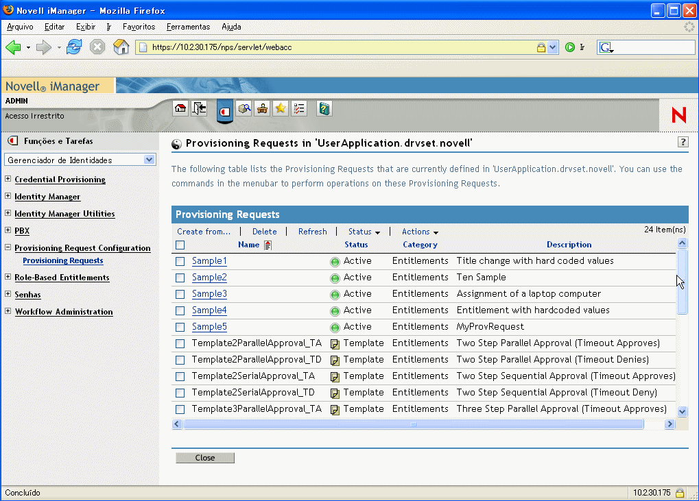Click the View Objects magnifier icon
Image resolution: width=699 pixels, height=501 pixels.
point(244,108)
